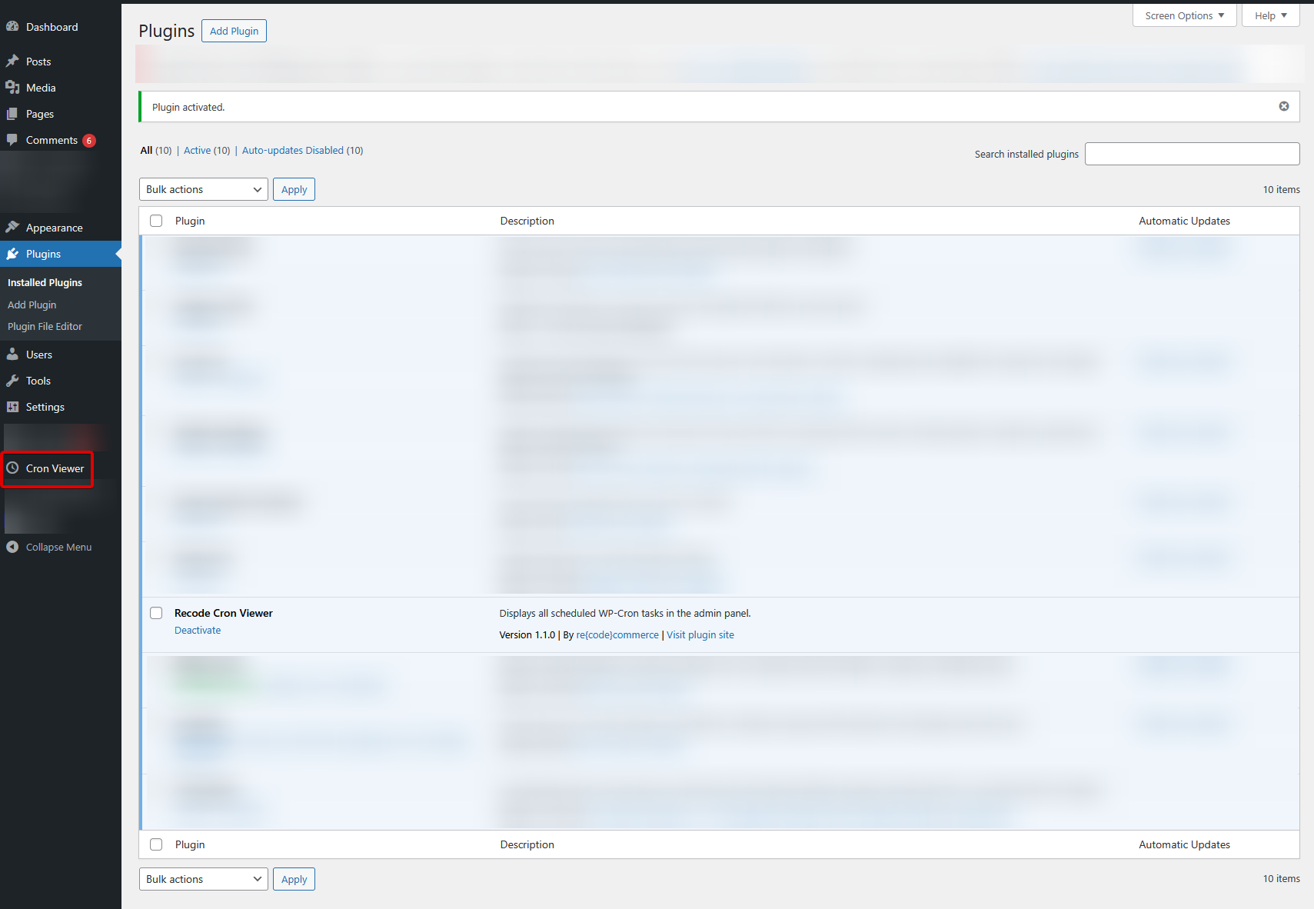
Task: Expand the Help panel
Action: 1270,15
